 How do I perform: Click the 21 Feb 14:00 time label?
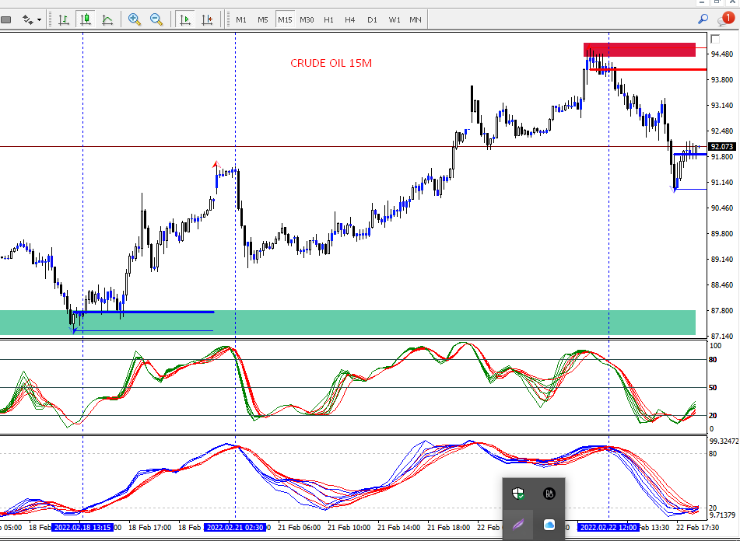coord(398,527)
